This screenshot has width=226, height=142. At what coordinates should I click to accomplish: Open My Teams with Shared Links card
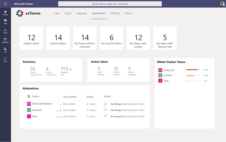tap(165, 38)
